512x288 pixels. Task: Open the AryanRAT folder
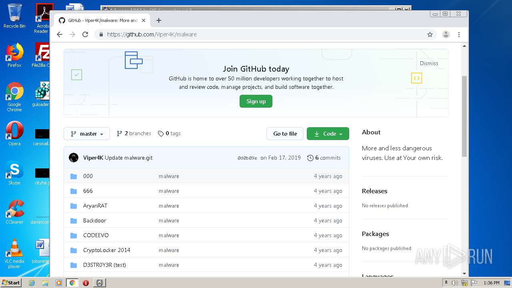95,206
